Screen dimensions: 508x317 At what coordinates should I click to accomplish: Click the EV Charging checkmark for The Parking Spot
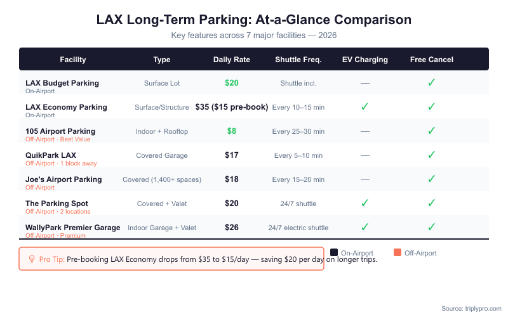click(365, 203)
